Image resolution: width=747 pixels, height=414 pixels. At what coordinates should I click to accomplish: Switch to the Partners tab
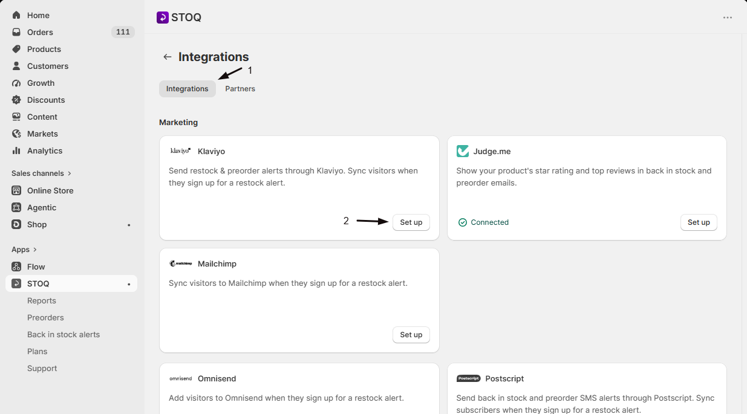(240, 89)
